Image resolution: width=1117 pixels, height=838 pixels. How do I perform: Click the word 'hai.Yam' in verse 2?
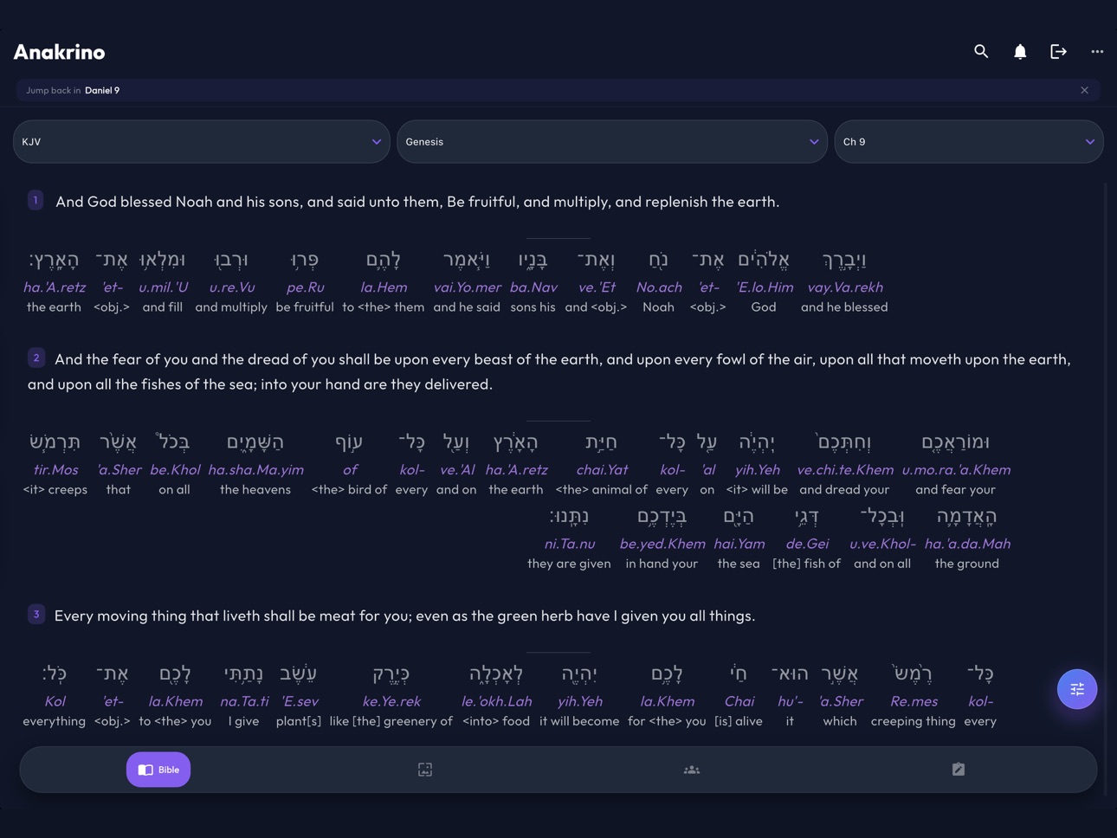tap(739, 544)
